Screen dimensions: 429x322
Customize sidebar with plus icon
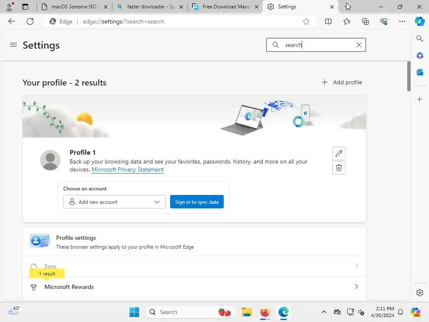[x=419, y=99]
